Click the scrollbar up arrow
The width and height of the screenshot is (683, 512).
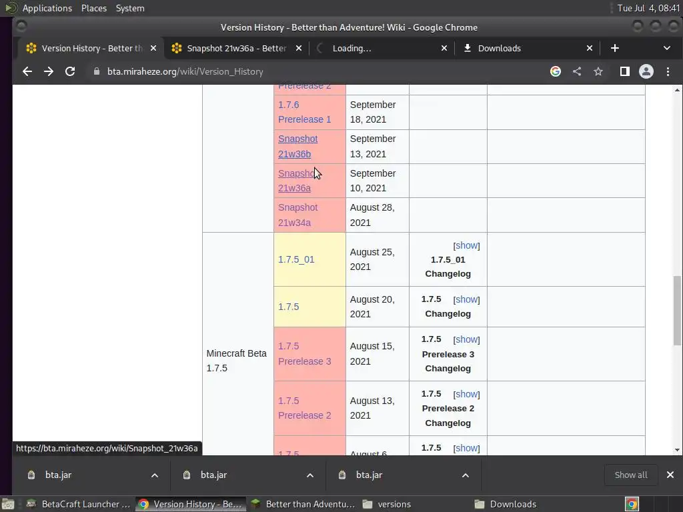click(677, 90)
